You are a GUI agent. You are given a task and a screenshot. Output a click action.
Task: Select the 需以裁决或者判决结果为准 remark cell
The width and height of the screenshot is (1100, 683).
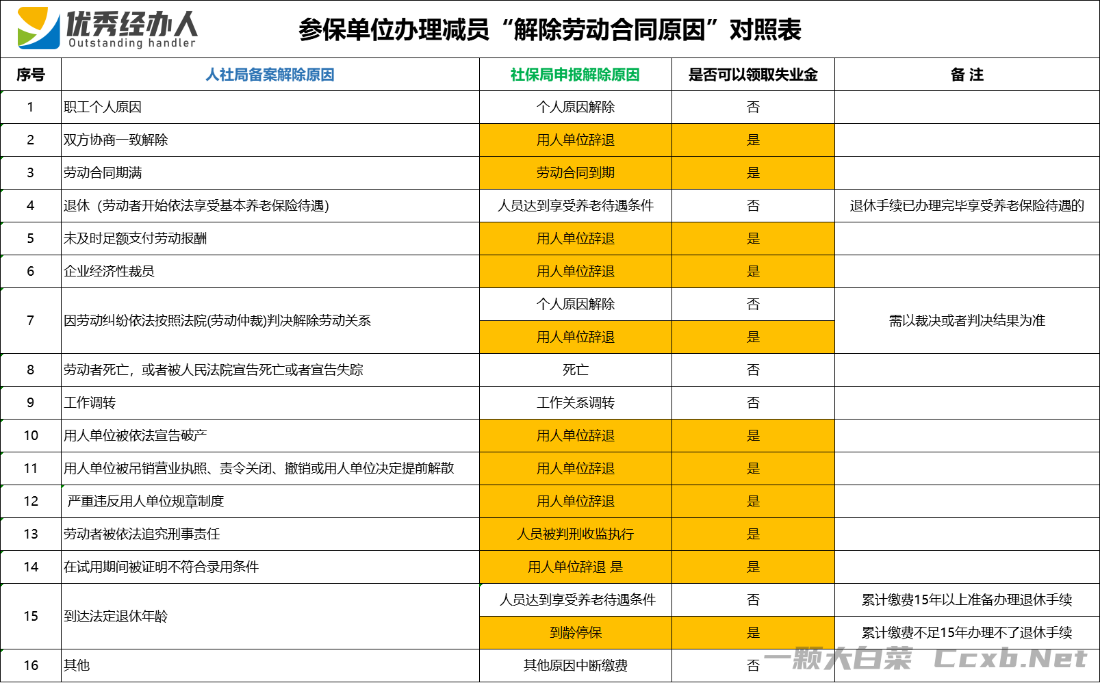tap(967, 321)
